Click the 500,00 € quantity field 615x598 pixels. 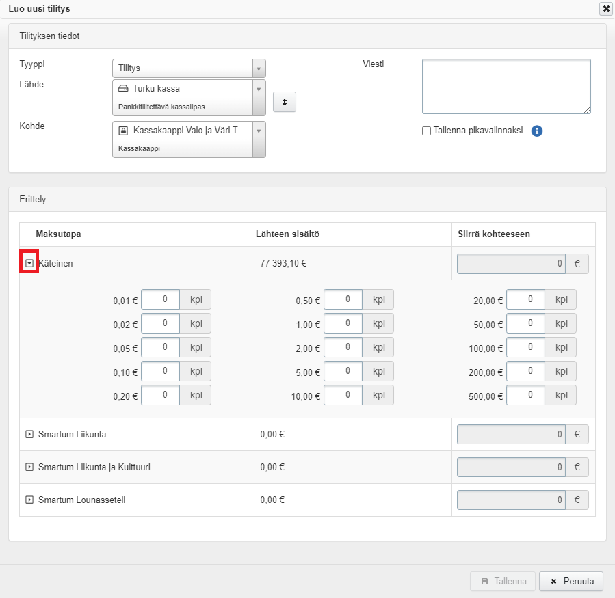point(525,395)
